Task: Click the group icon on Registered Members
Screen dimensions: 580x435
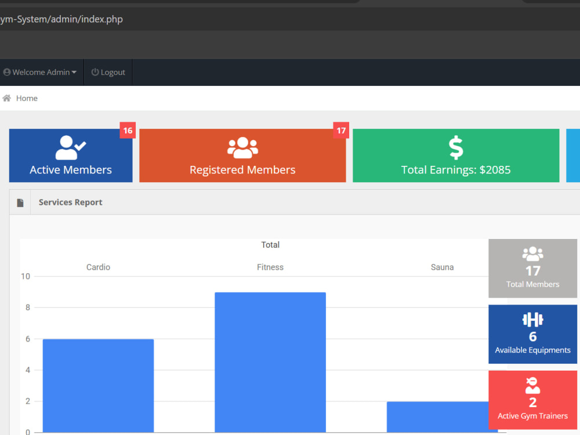Action: coord(242,147)
